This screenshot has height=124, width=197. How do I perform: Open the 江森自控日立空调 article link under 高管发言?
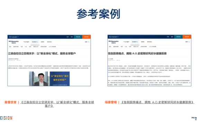click(57, 104)
